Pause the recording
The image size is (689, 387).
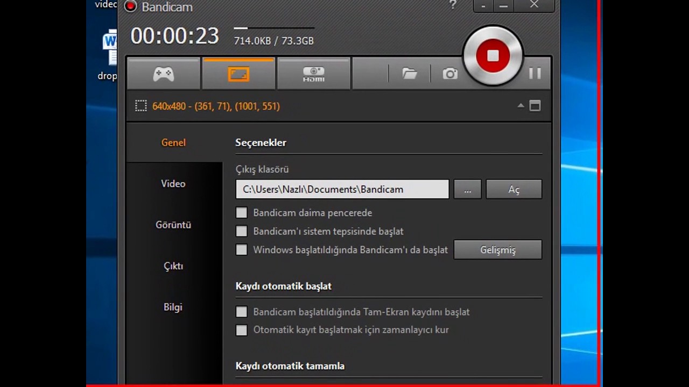535,73
